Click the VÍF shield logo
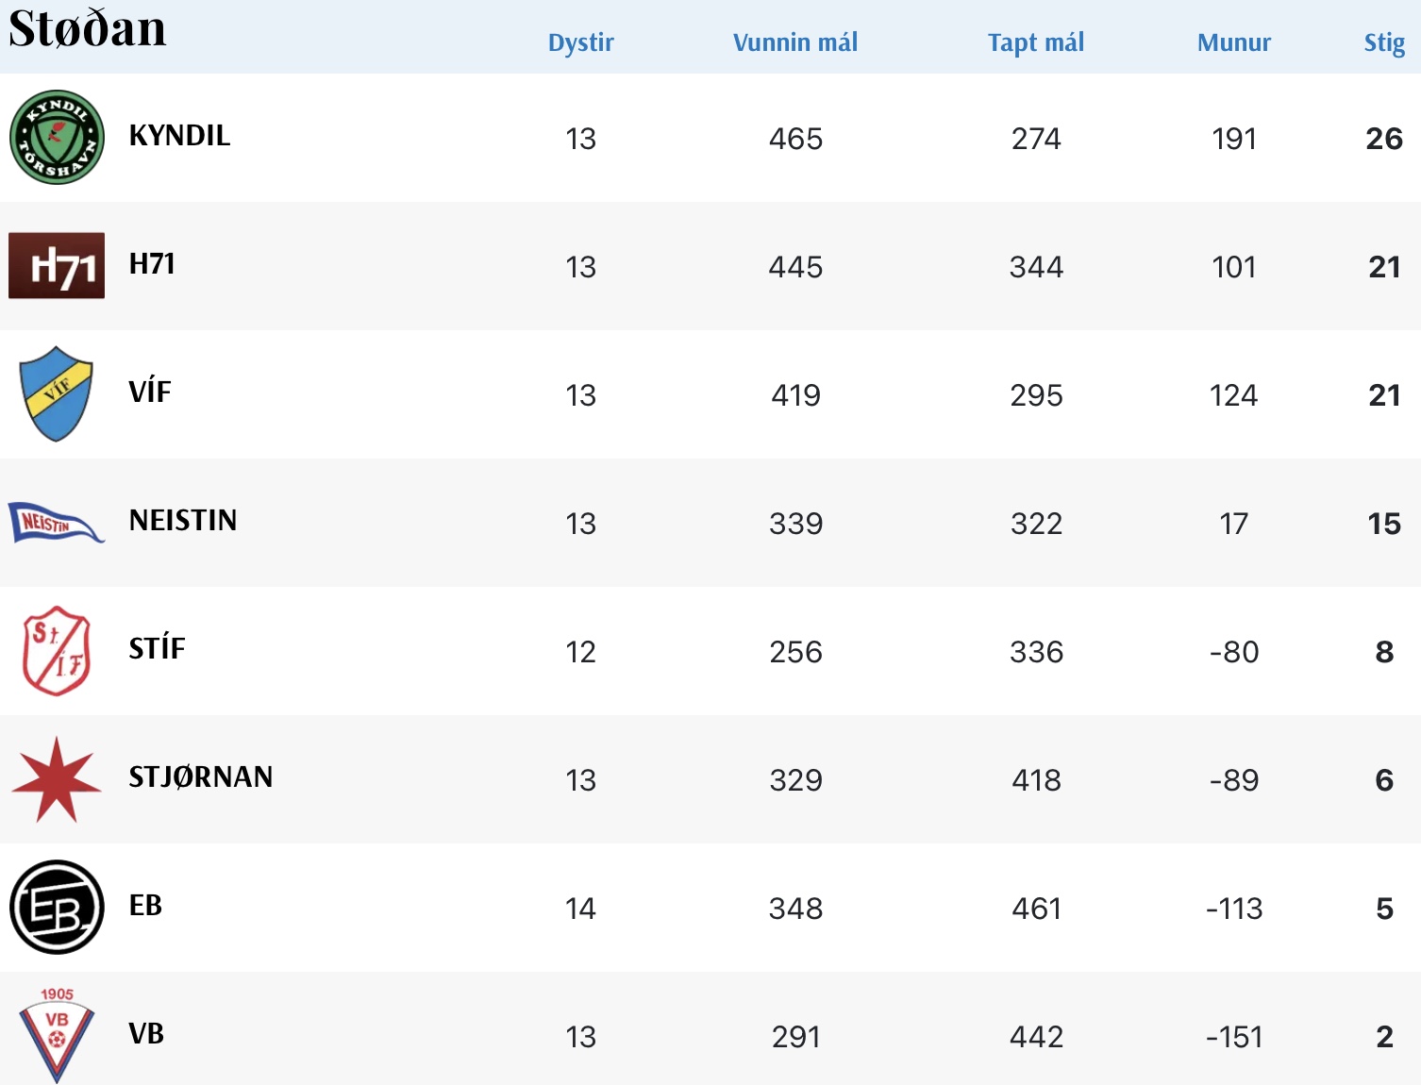1421x1085 pixels. [57, 394]
